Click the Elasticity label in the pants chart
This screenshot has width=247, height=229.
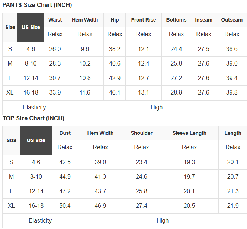pyautogui.click(x=34, y=107)
